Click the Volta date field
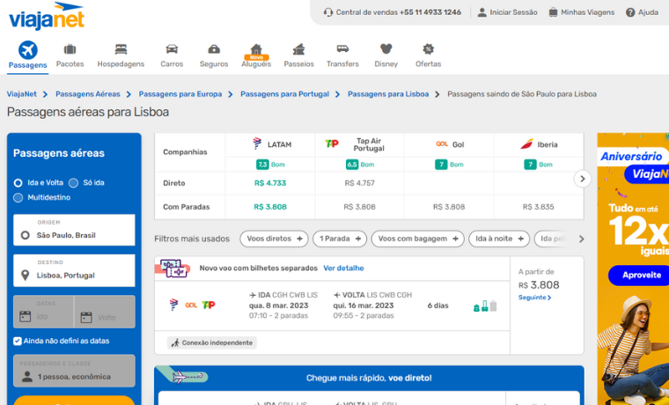This screenshot has height=405, width=669. point(105,312)
